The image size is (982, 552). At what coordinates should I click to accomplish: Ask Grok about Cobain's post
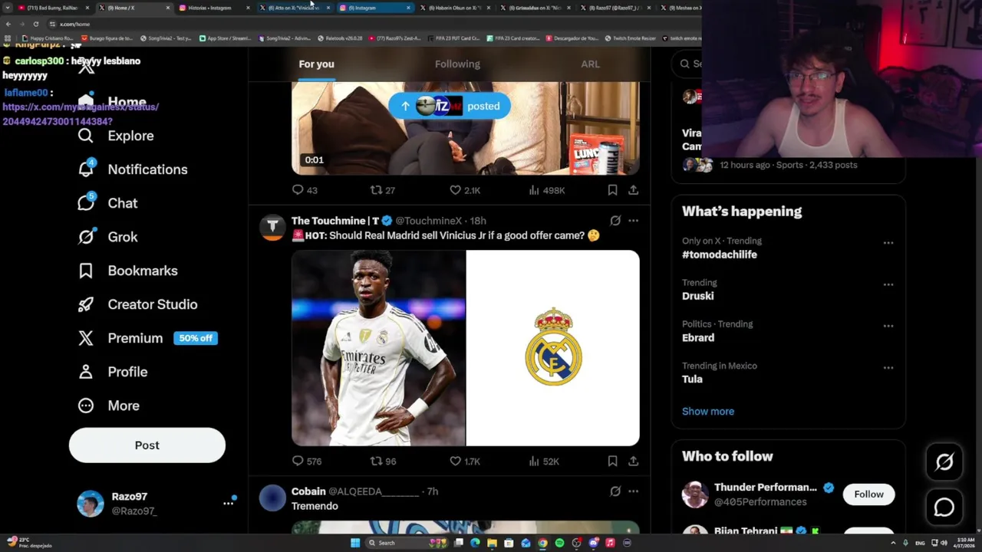(615, 491)
